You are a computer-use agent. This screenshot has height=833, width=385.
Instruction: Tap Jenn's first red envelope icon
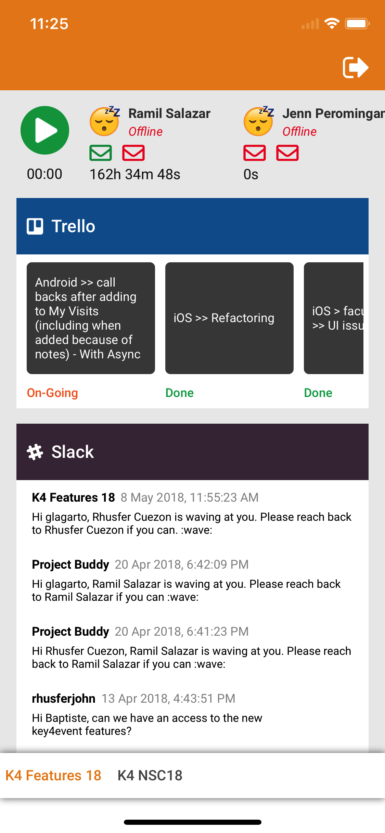(255, 153)
